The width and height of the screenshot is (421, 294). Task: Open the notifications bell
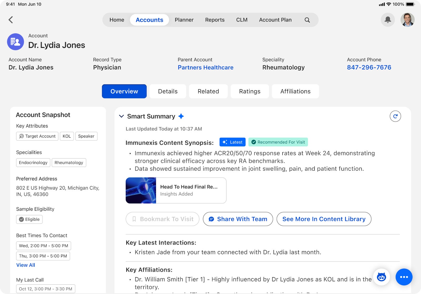pos(388,20)
